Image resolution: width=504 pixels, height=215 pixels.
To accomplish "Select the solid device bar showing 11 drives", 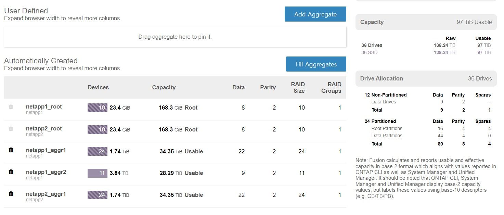I will tap(98, 173).
